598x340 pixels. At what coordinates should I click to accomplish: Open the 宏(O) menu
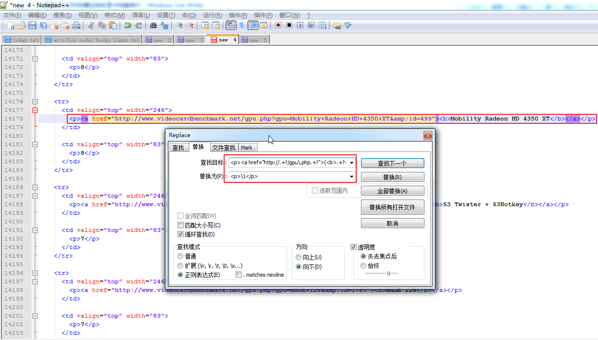(188, 15)
